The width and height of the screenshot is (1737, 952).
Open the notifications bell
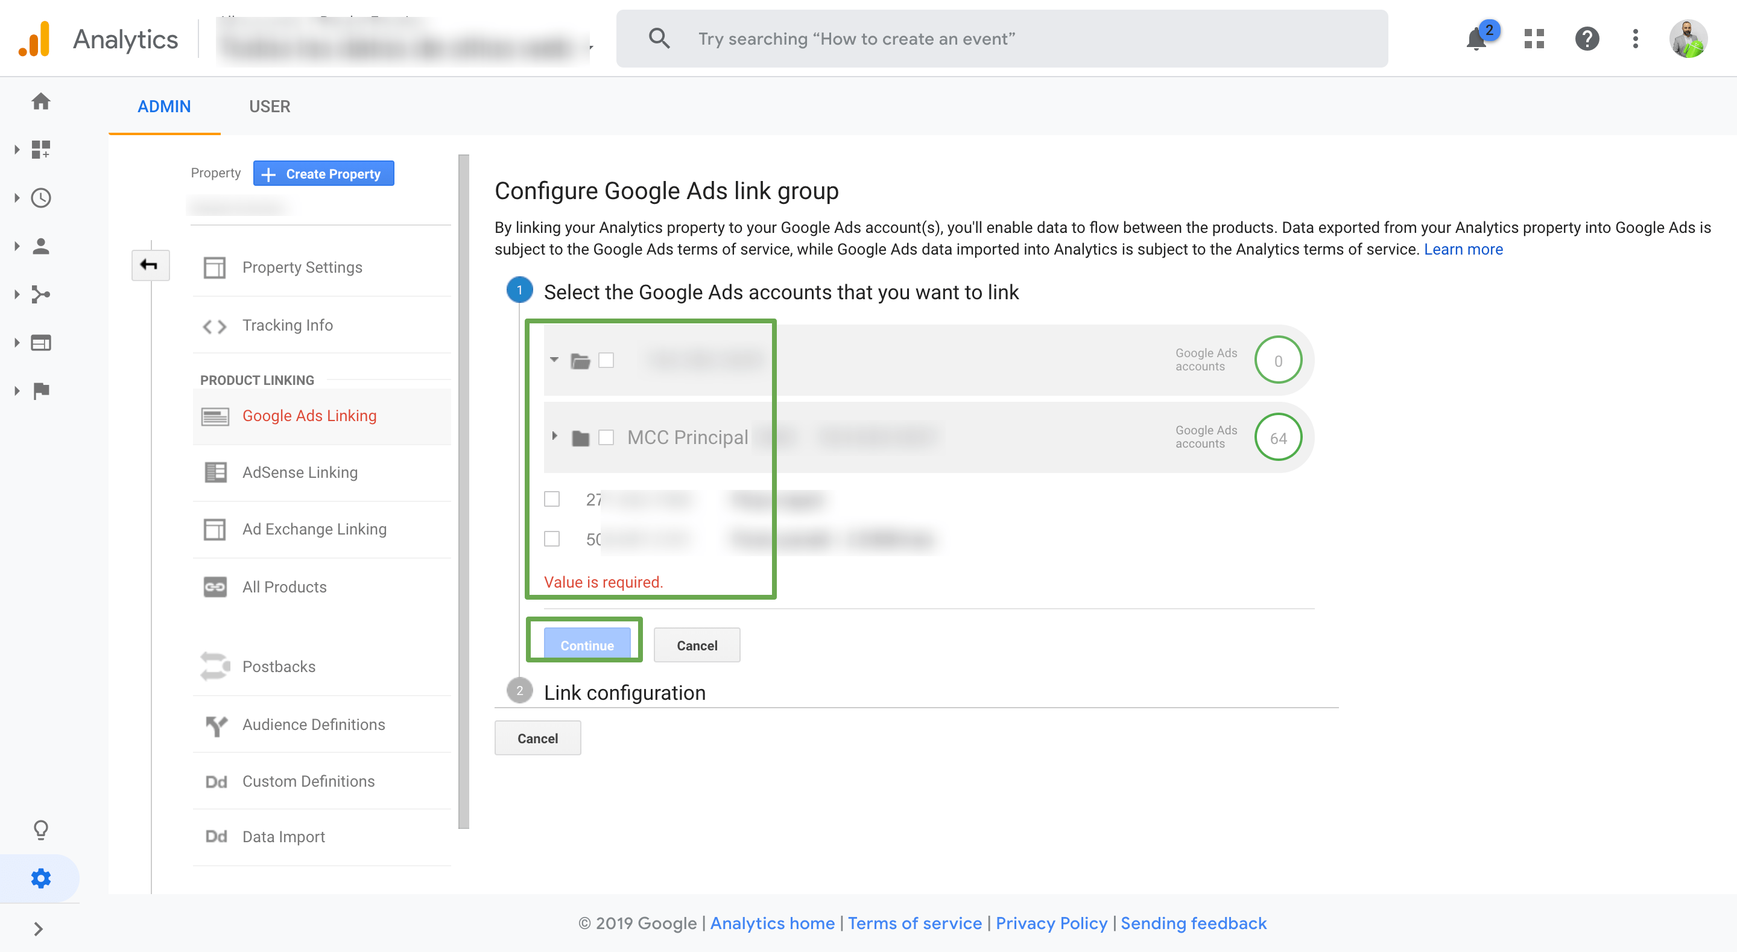click(x=1476, y=39)
